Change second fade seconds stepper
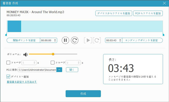Image resolution: width=169 pixels, height=102 pixels. 79,63
